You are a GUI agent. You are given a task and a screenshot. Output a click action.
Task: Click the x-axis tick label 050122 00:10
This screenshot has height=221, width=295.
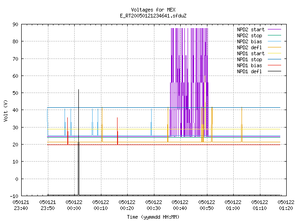(x=100, y=205)
